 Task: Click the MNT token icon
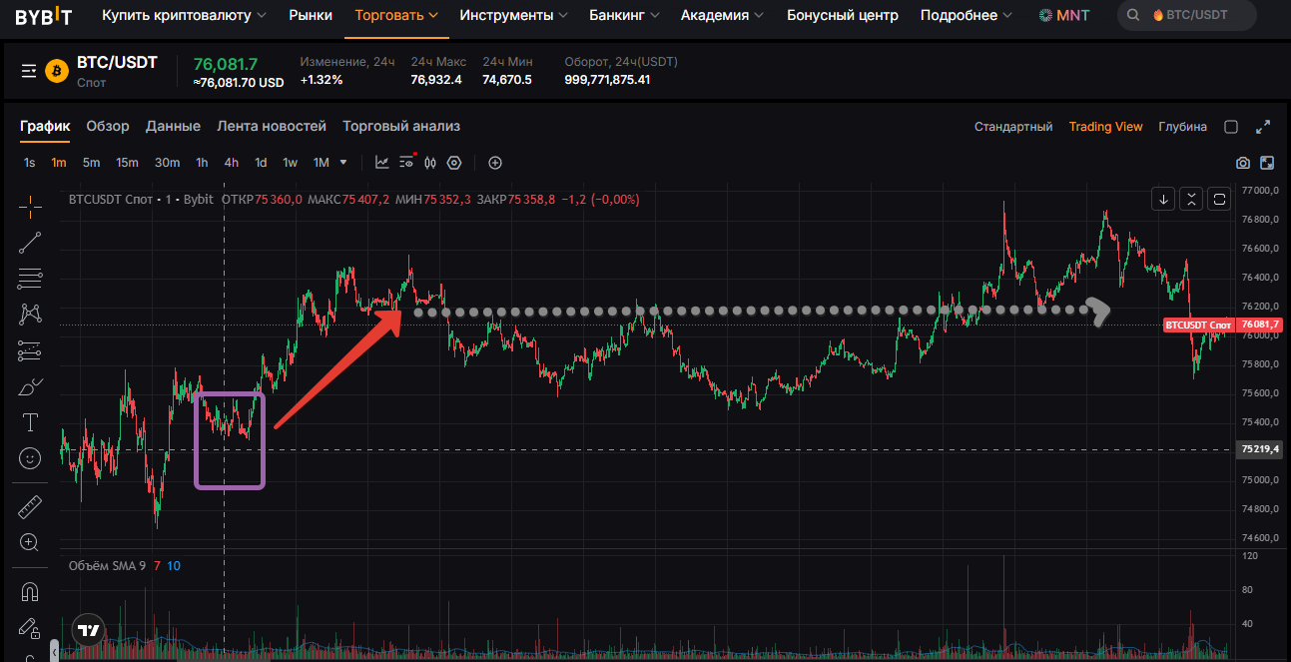pos(1045,16)
